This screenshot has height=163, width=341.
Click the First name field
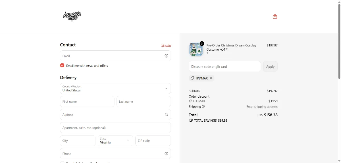click(87, 102)
